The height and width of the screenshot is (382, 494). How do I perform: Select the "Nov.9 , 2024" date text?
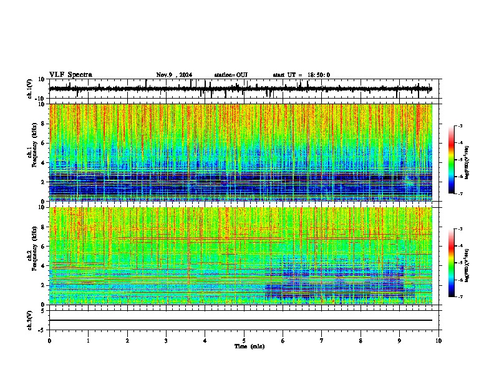click(x=174, y=75)
